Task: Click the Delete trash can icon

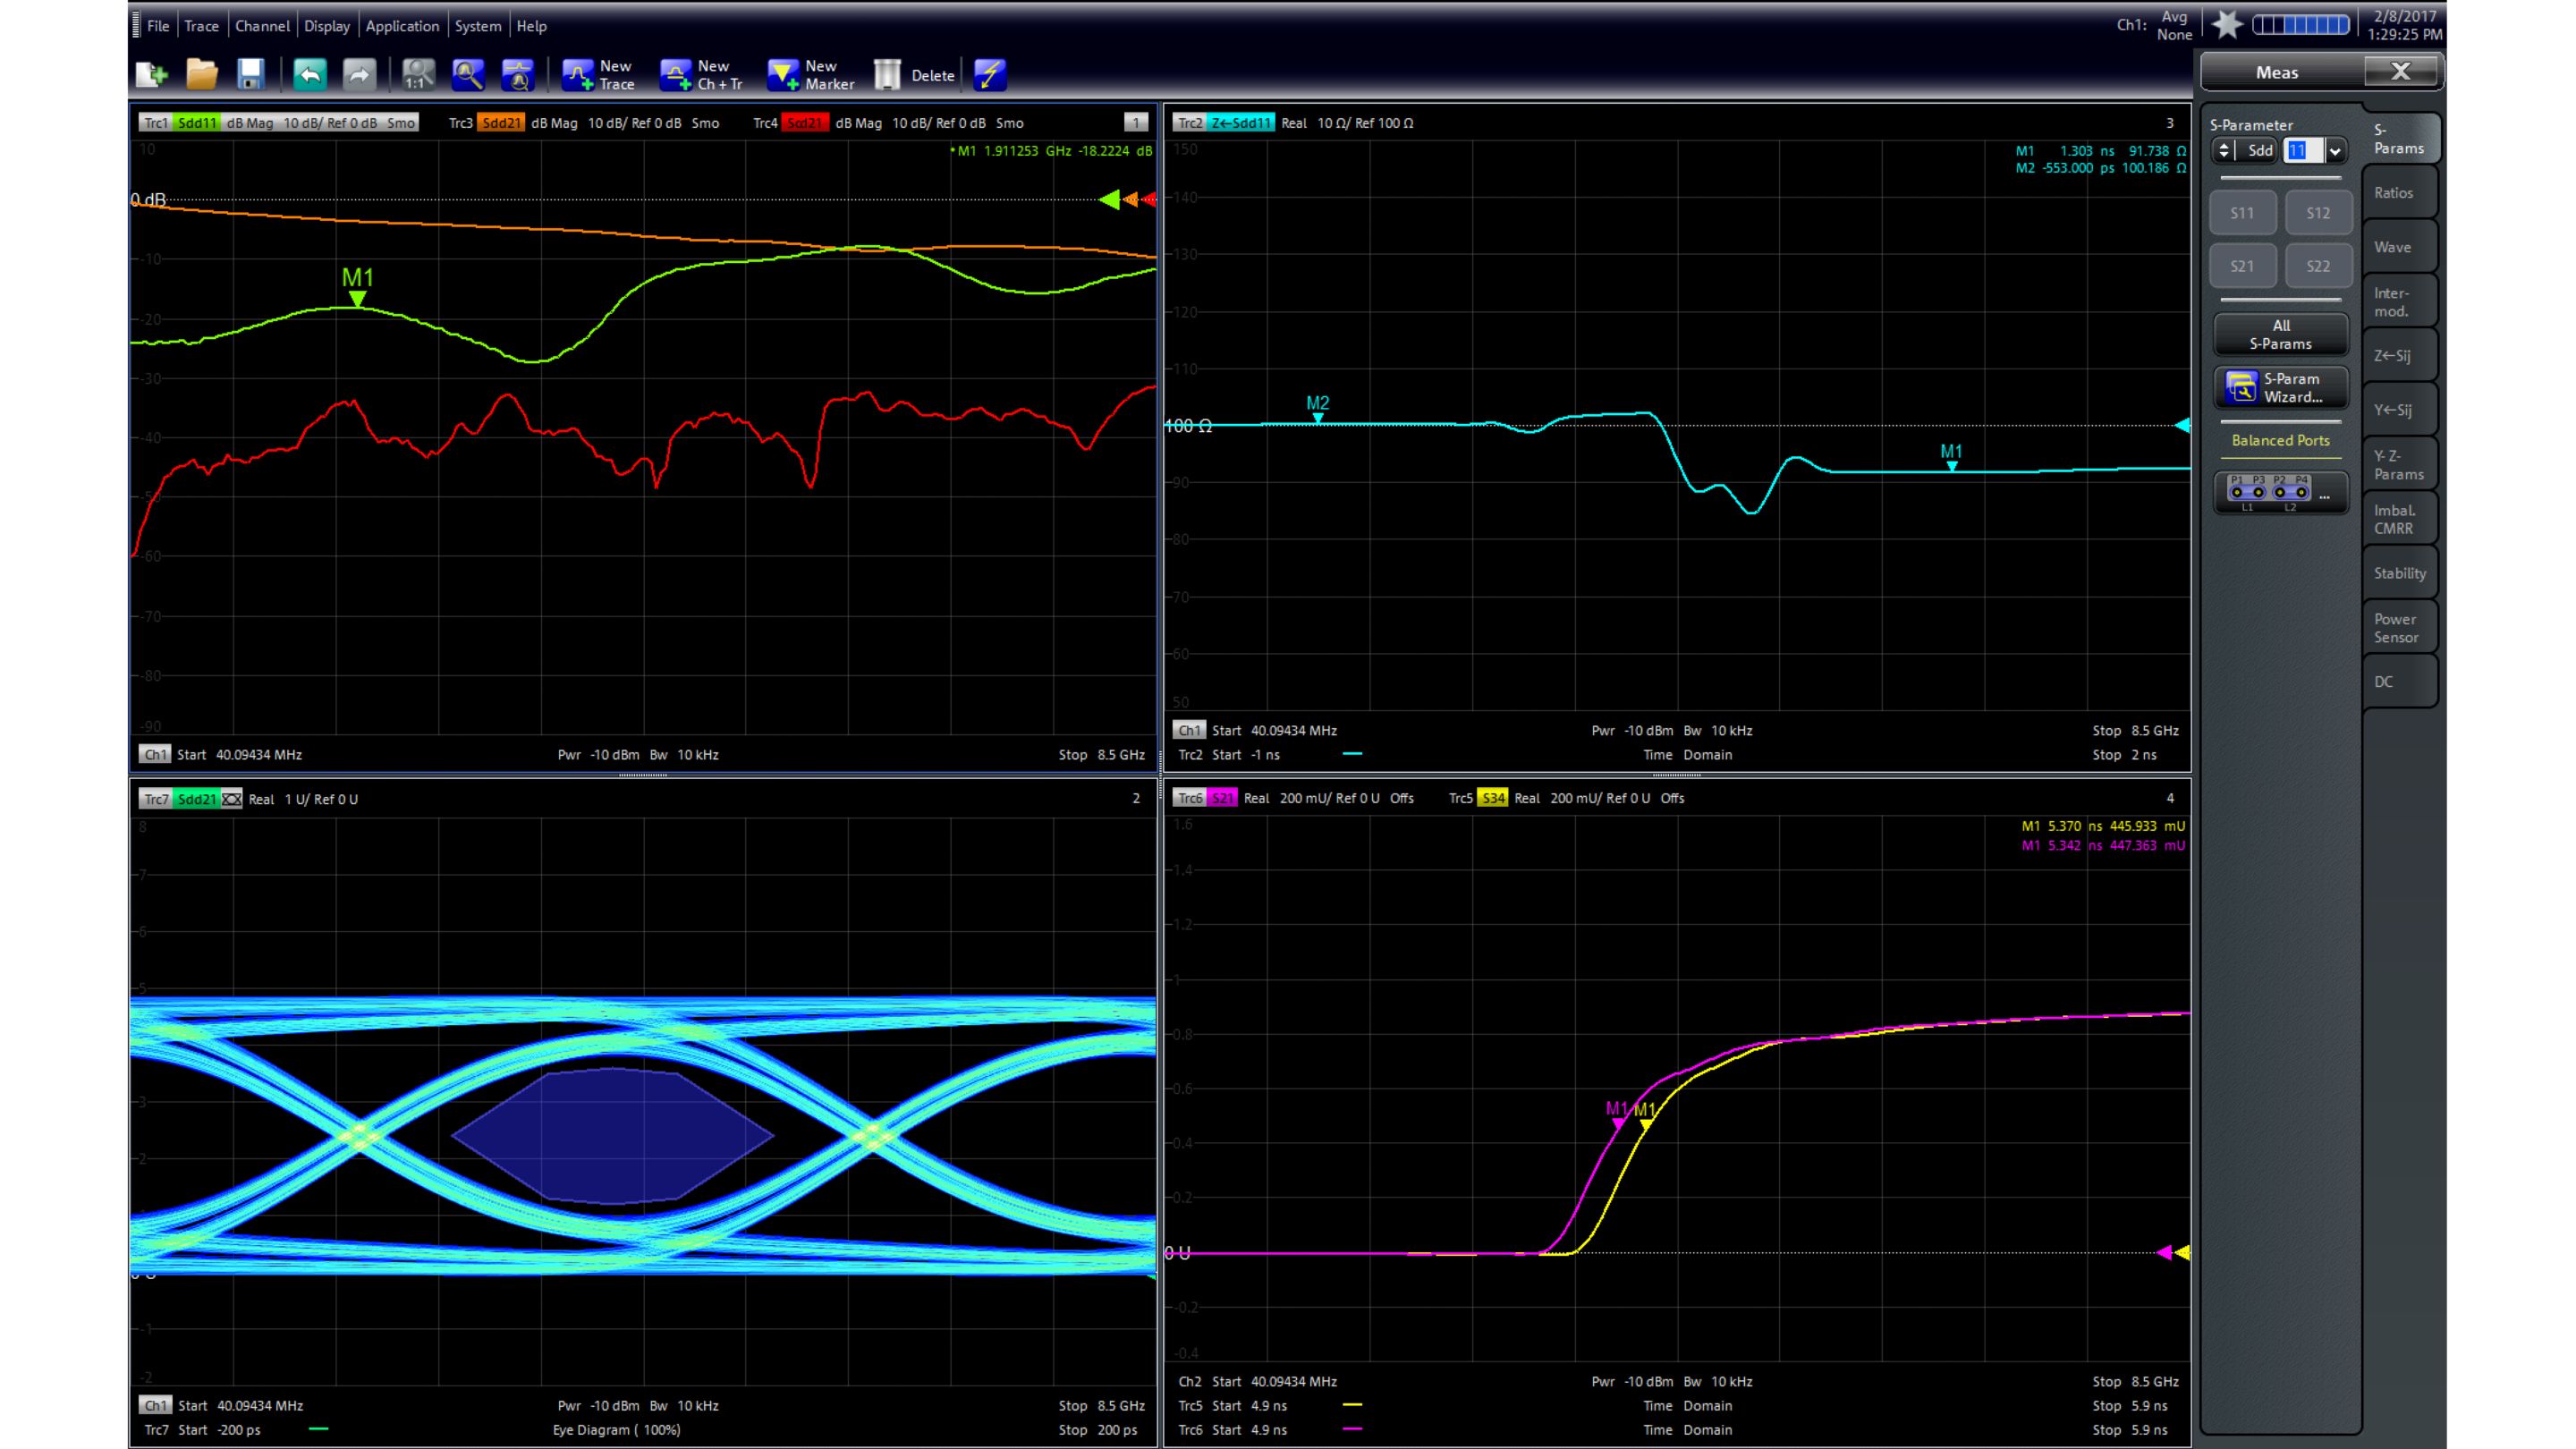Action: coord(887,75)
